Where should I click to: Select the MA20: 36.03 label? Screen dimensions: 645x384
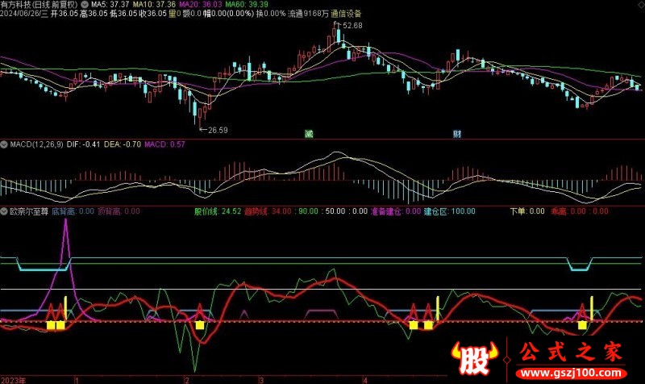pos(201,5)
